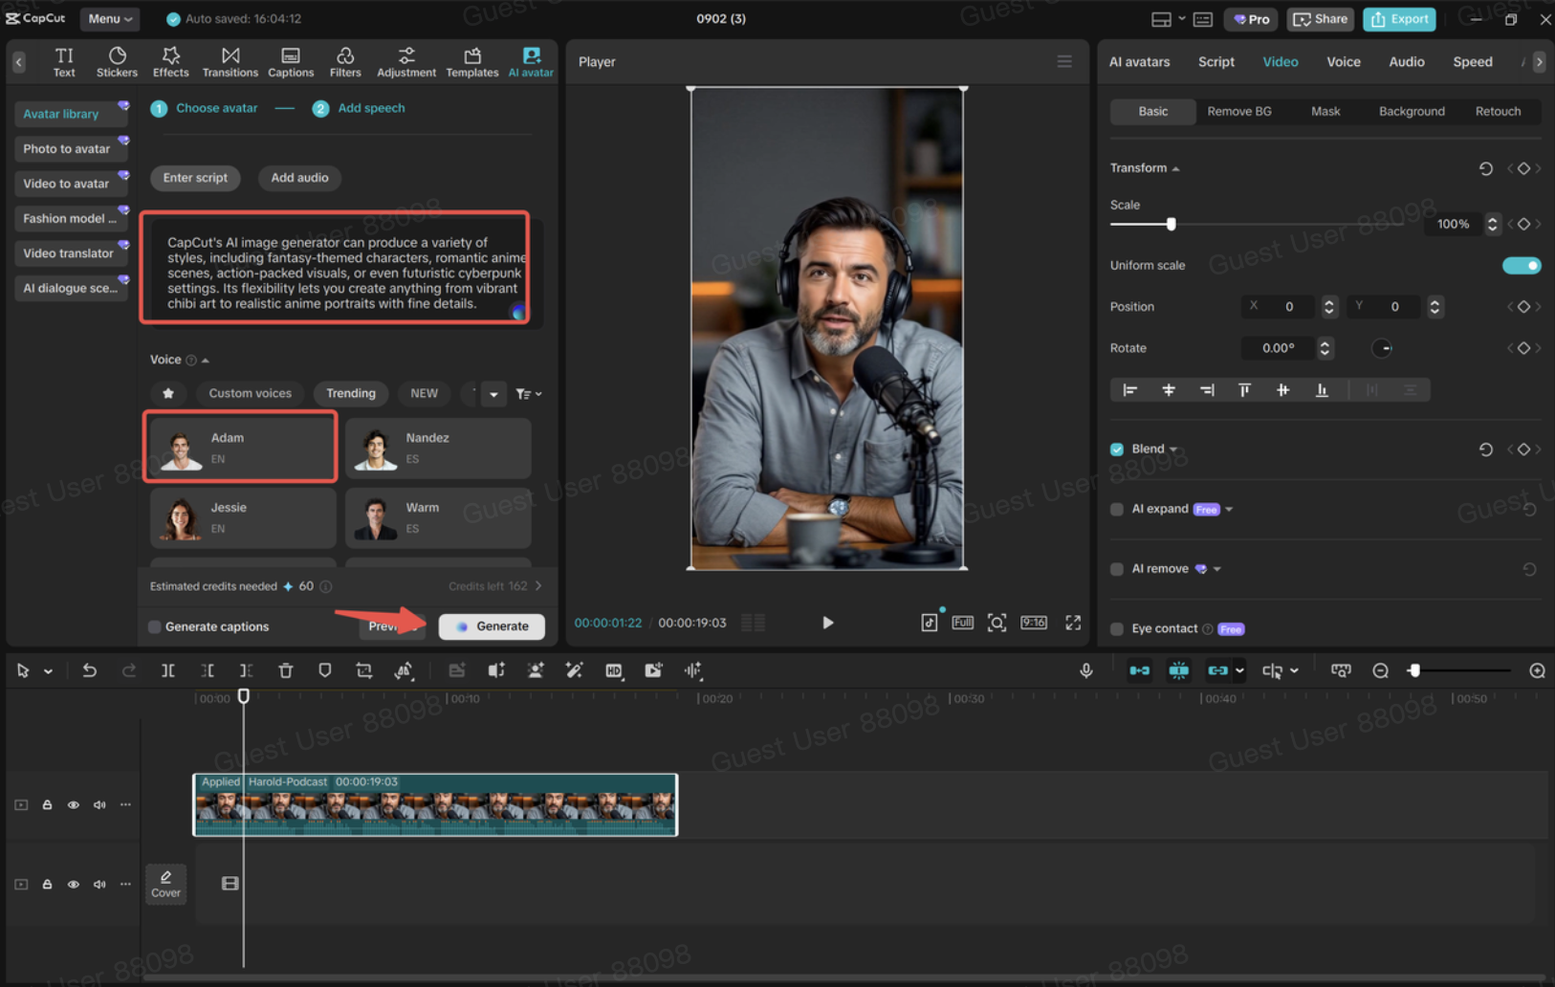Select the Jessie voice card
Image resolution: width=1555 pixels, height=987 pixels.
click(x=243, y=517)
